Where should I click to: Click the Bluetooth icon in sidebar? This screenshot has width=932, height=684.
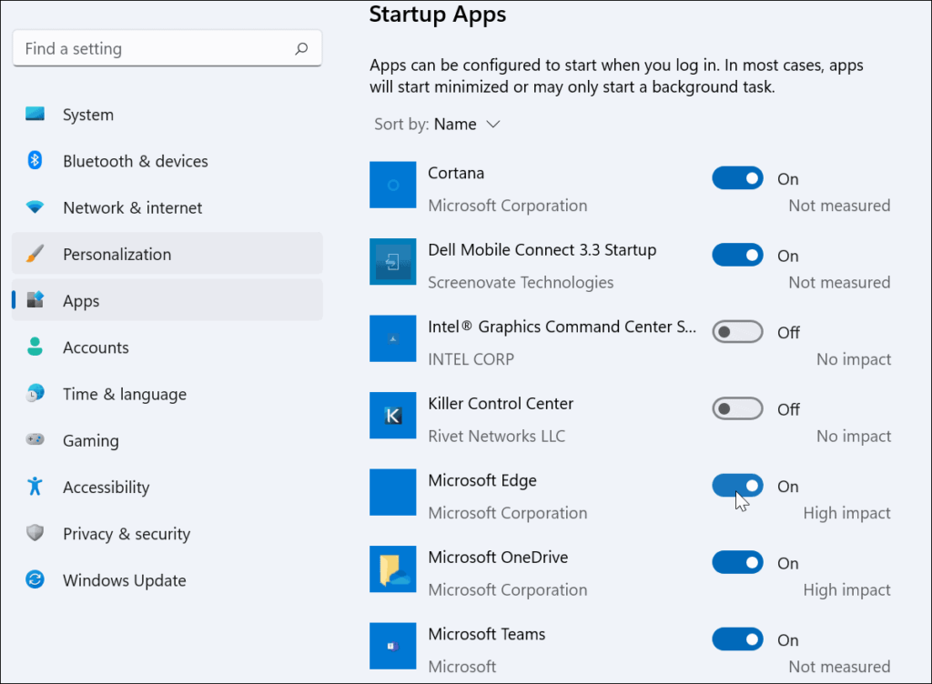pyautogui.click(x=35, y=160)
